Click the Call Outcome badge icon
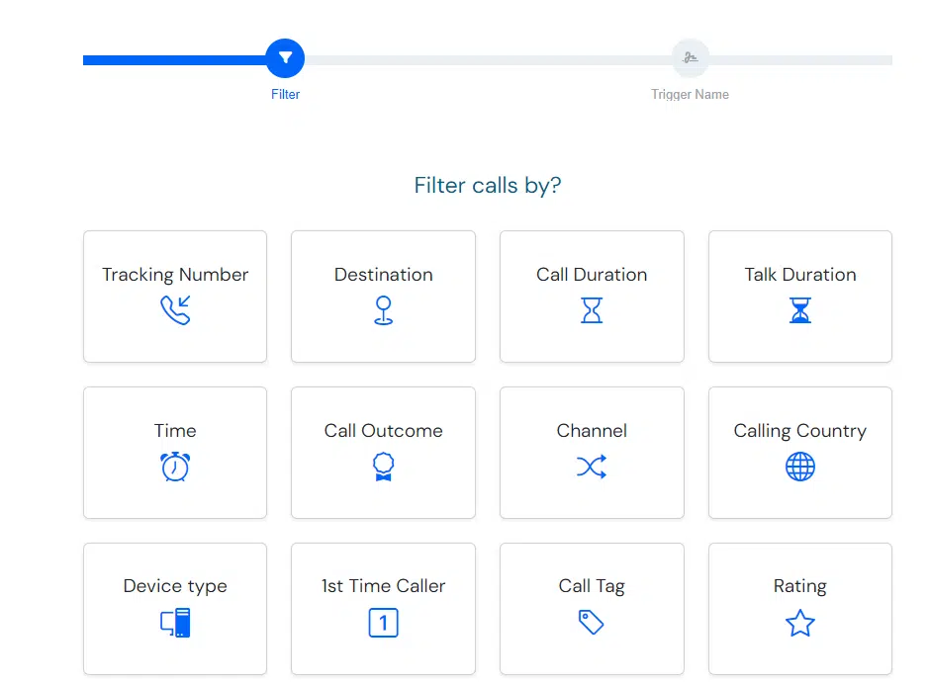929x684 pixels. pos(383,467)
